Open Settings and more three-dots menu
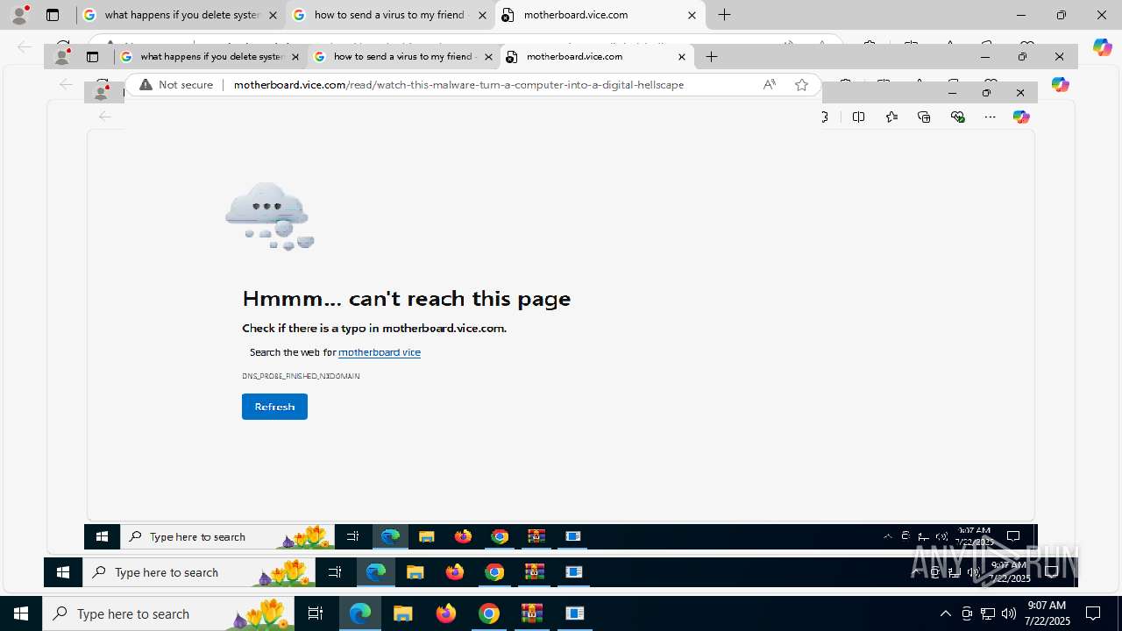Viewport: 1122px width, 631px height. pos(990,117)
